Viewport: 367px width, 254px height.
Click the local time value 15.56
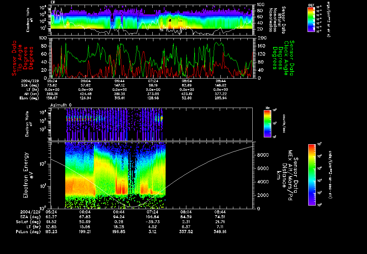[85, 227]
